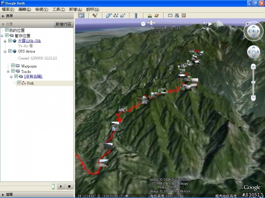Click 'Created 12/06/08 12:21:21' description
This screenshot has height=198, width=265.
point(37,58)
